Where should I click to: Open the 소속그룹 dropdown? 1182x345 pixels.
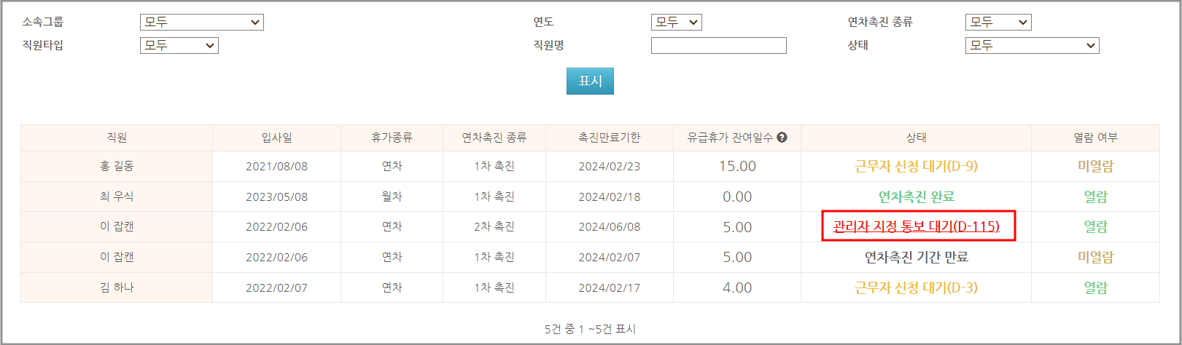click(x=201, y=23)
